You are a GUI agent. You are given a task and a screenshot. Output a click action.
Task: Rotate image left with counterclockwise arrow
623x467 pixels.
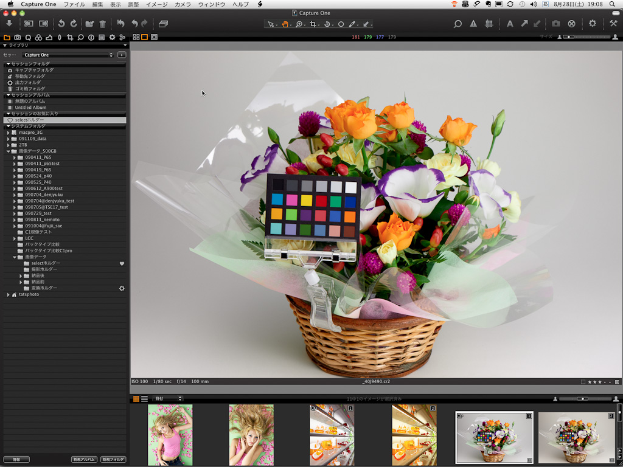(x=61, y=24)
